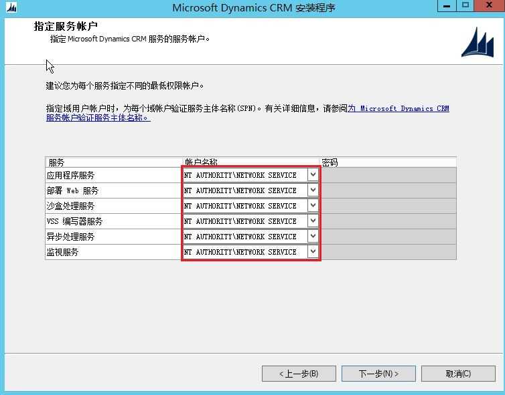The image size is (505, 395).
Task: Close the CRM setup window
Action: [489, 6]
